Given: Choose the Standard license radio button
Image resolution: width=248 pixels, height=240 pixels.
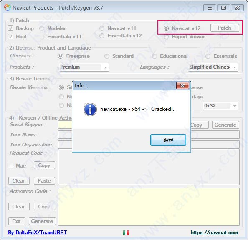Looking at the screenshot, I should pyautogui.click(x=107, y=56).
